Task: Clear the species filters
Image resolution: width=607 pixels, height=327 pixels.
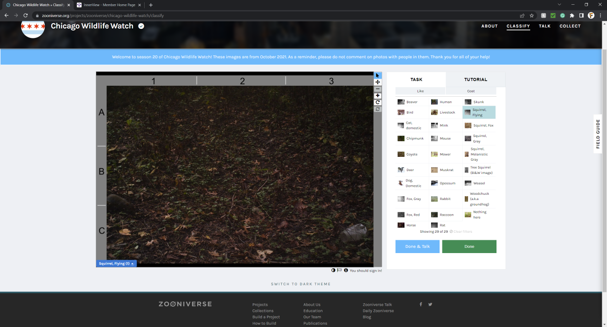Action: tap(461, 232)
